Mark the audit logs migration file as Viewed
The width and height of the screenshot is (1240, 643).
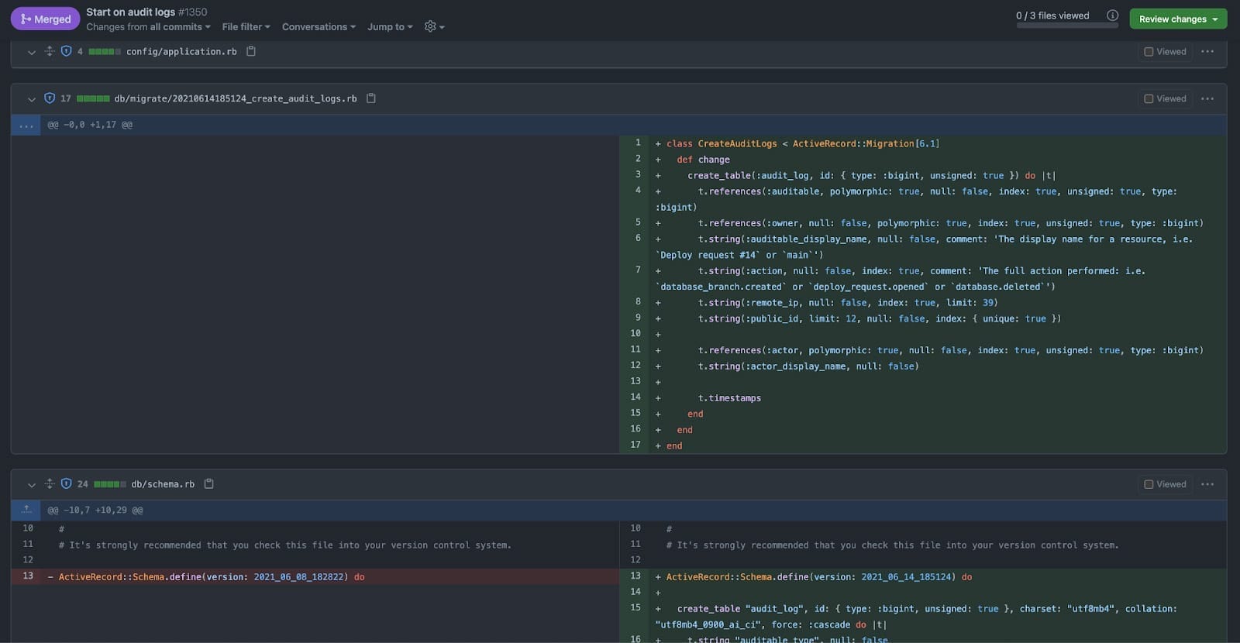point(1149,99)
